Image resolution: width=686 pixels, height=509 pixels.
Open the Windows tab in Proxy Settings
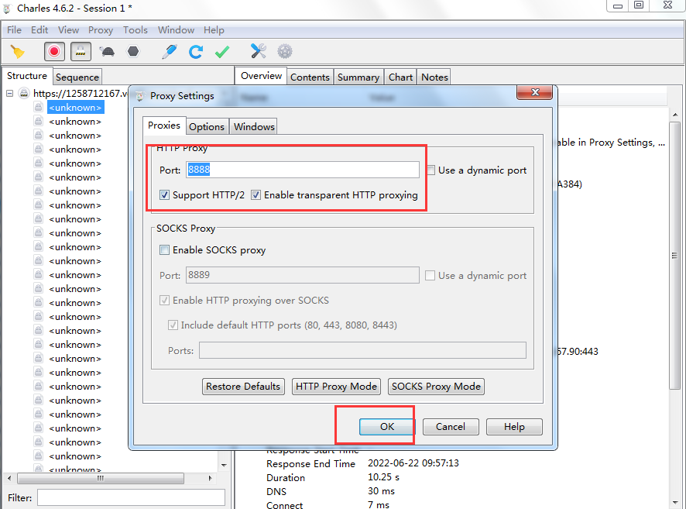point(254,126)
